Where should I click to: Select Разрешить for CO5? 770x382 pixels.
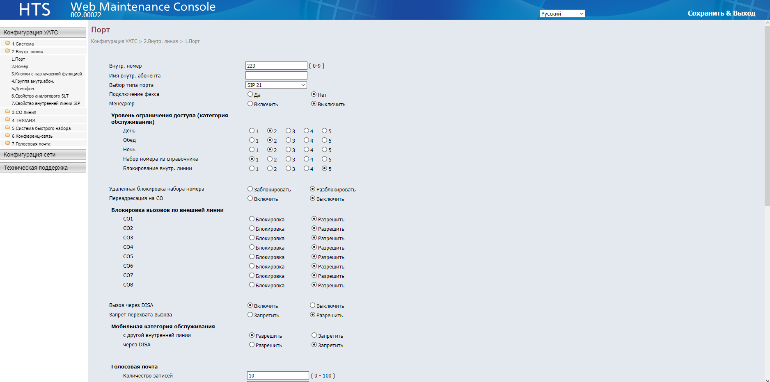314,257
